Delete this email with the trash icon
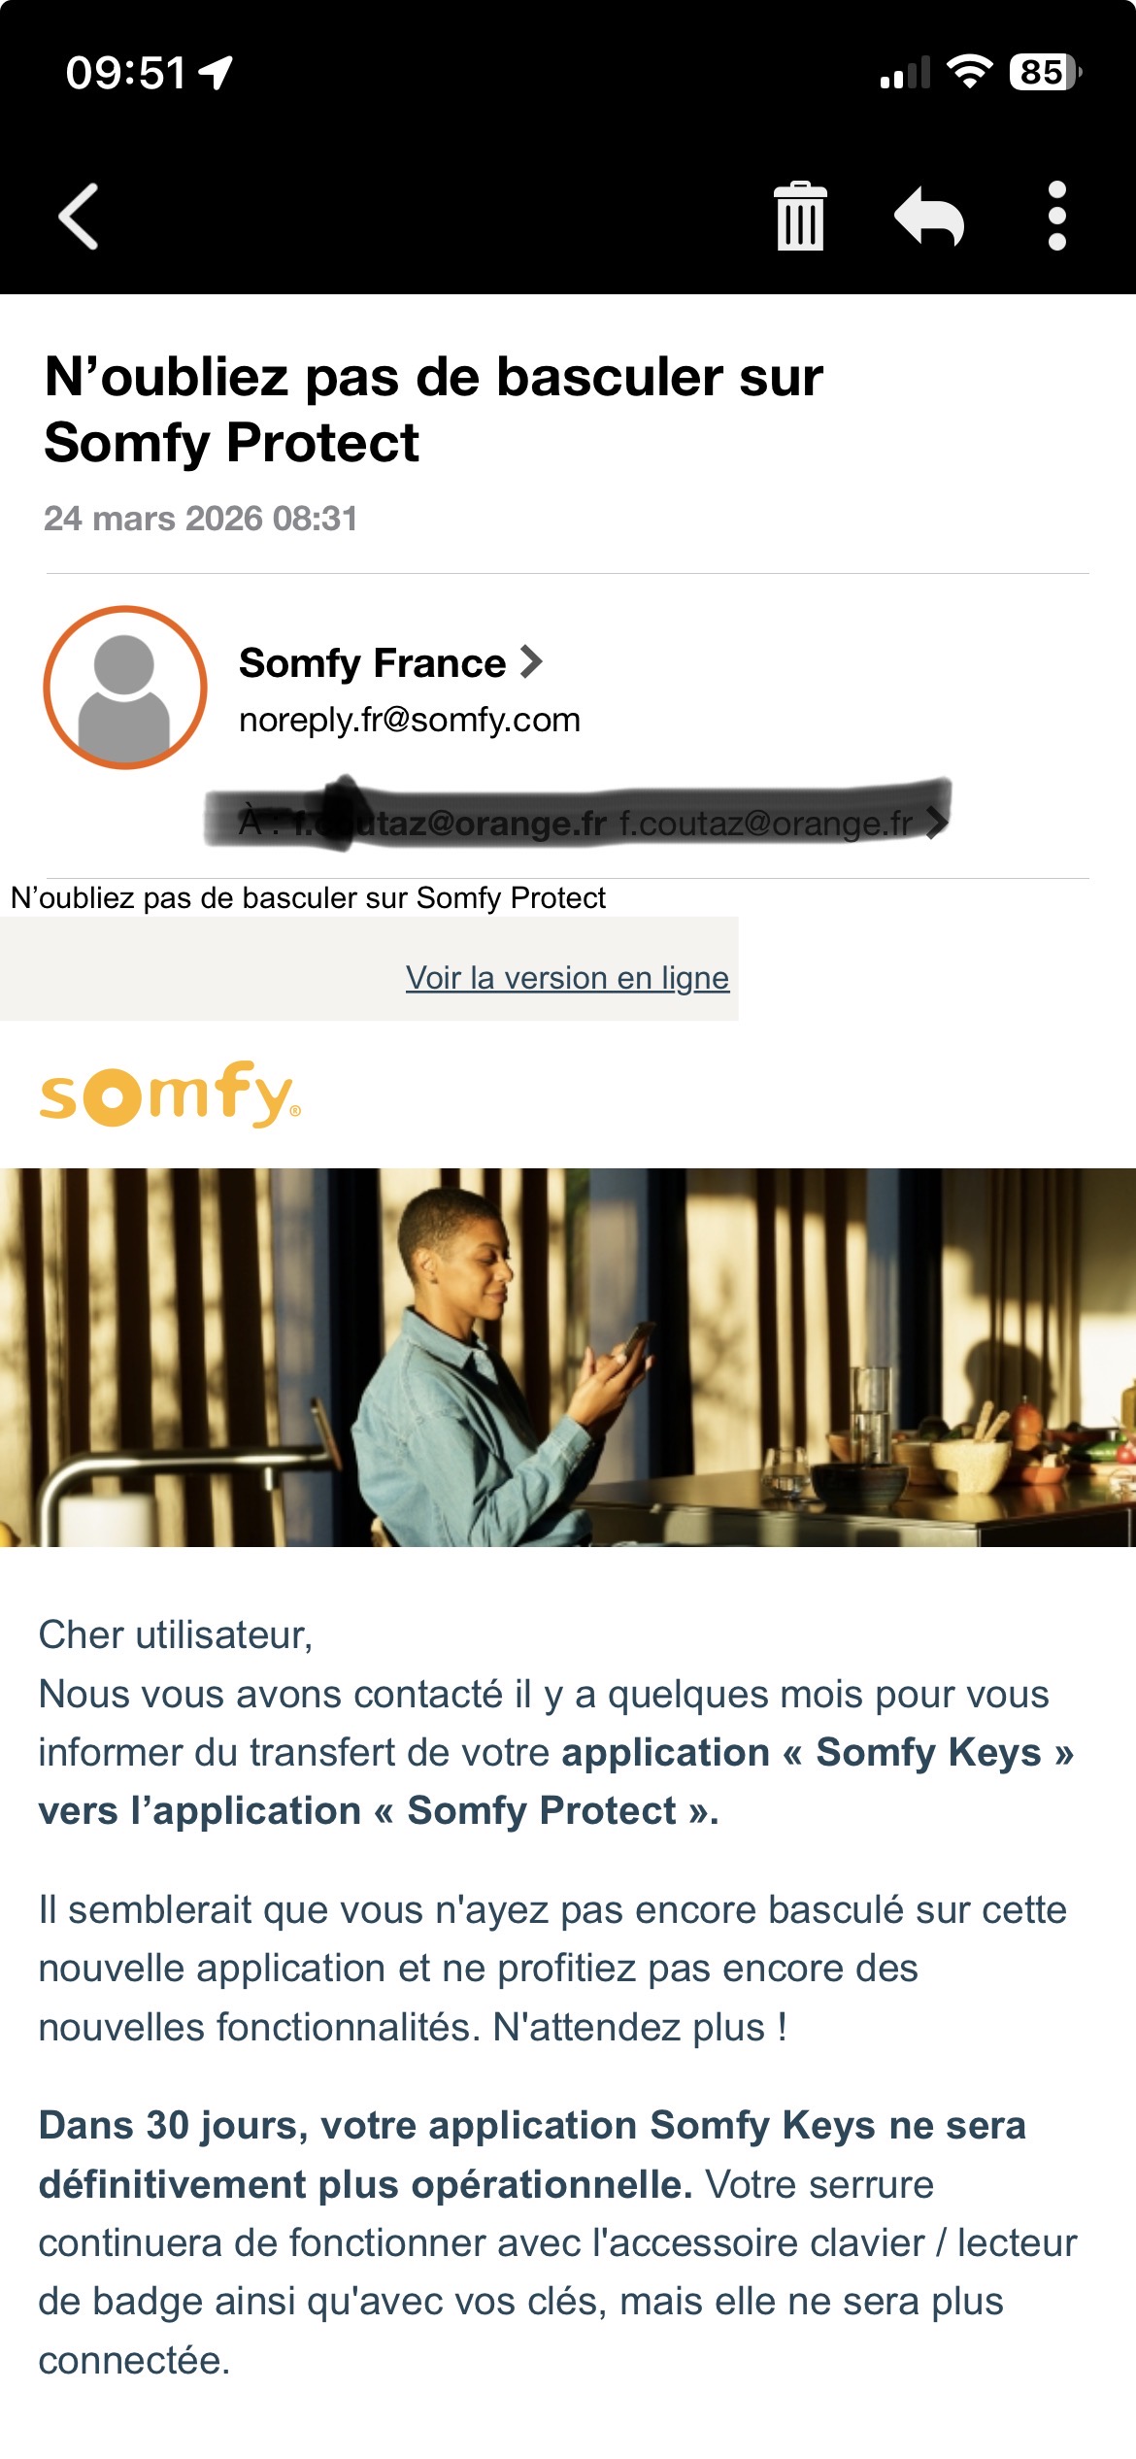Screen dimensions: 1136x2459 (800, 216)
